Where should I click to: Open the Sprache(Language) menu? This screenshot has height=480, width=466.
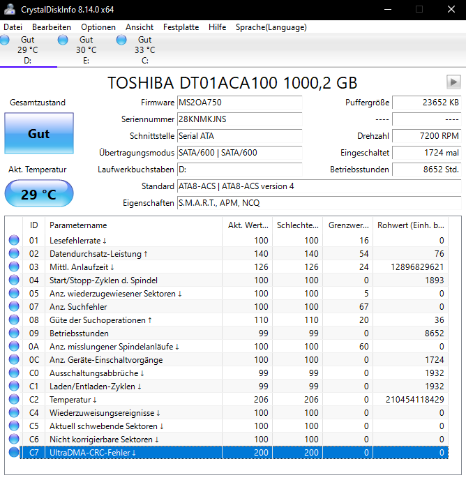pos(271,27)
